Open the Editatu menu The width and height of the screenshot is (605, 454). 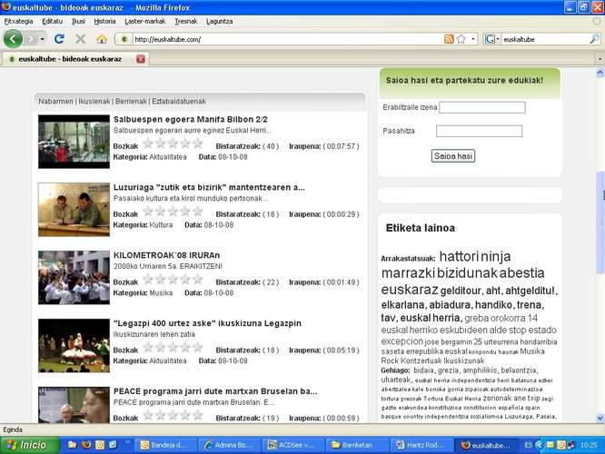[x=52, y=21]
